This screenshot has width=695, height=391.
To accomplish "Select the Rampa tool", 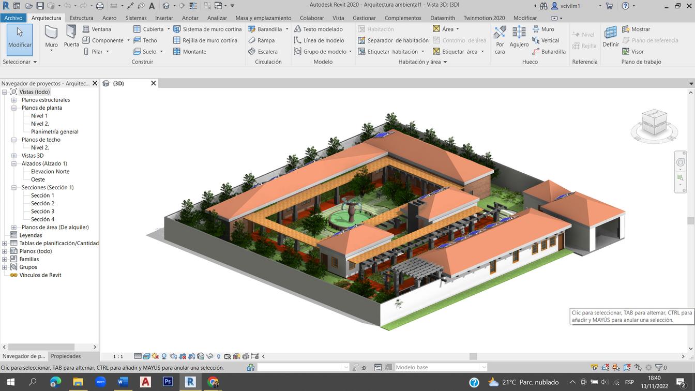I will point(261,40).
